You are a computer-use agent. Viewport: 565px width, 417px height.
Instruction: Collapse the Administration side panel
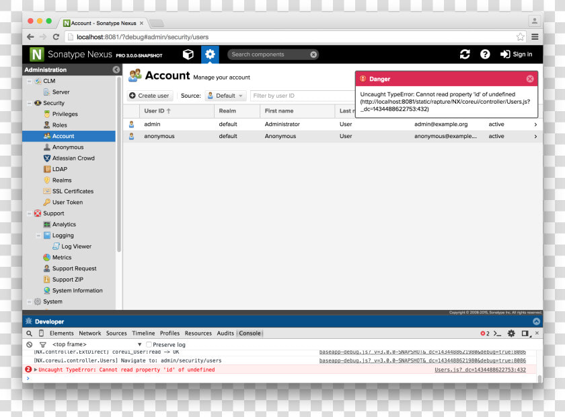pos(116,69)
